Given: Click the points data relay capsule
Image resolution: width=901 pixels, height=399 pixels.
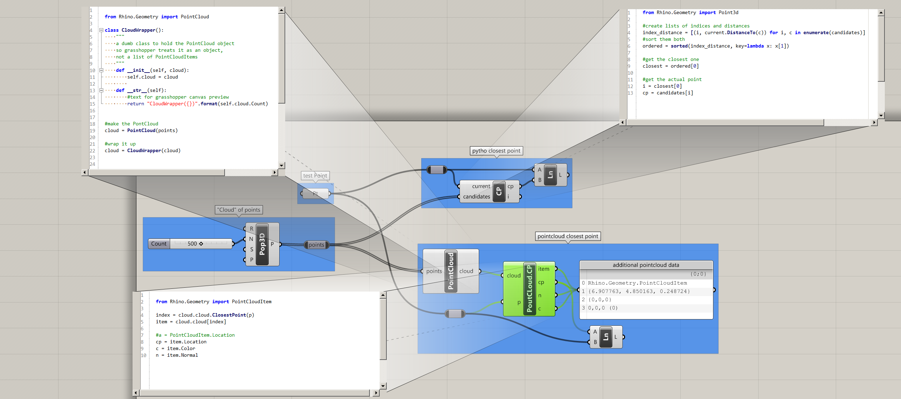Looking at the screenshot, I should pos(316,245).
